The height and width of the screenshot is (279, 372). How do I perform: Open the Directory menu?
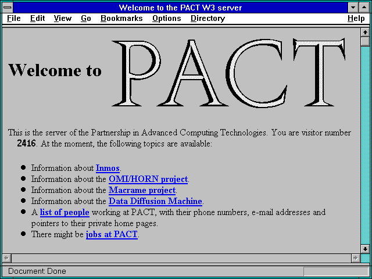pos(208,18)
